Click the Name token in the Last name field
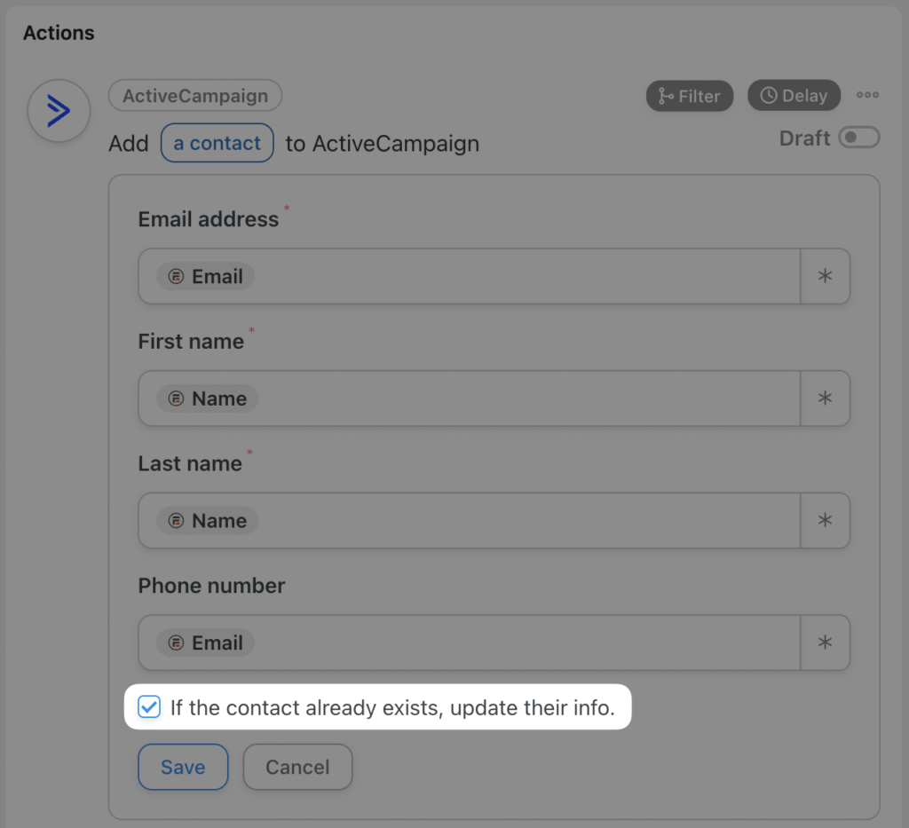The height and width of the screenshot is (828, 909). point(208,521)
